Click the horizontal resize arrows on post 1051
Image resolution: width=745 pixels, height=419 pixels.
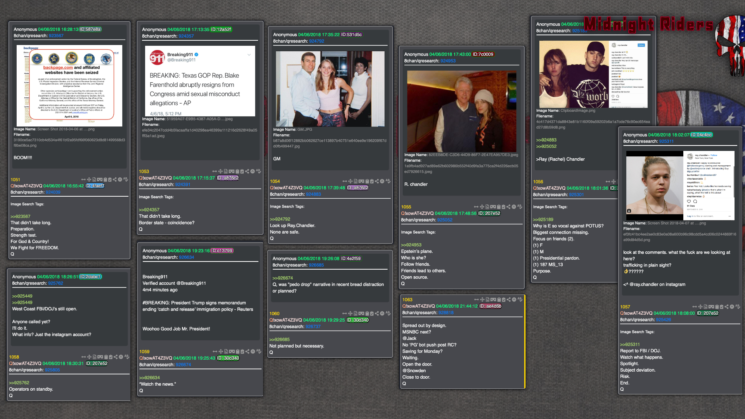click(x=83, y=180)
